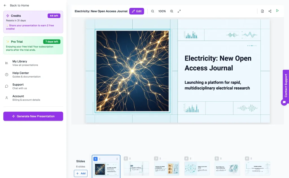Click the My Library books icon
This screenshot has height=178, width=289.
[7, 63]
